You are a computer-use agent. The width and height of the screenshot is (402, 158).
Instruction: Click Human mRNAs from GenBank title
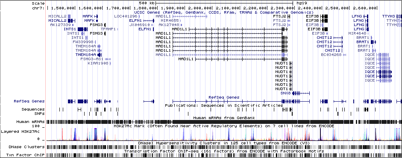[x=224, y=118]
